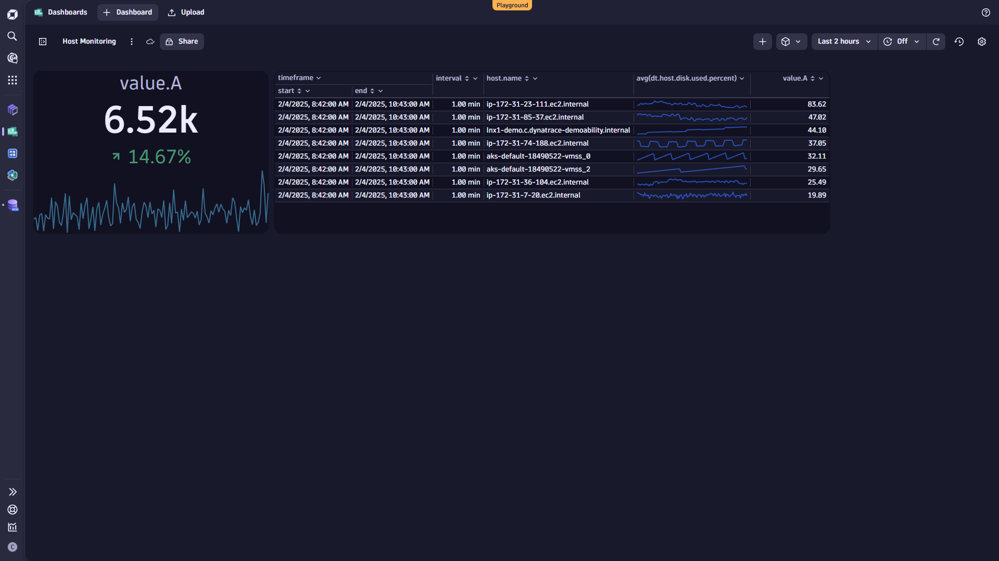Go to Dashboards in the top bar

click(60, 12)
